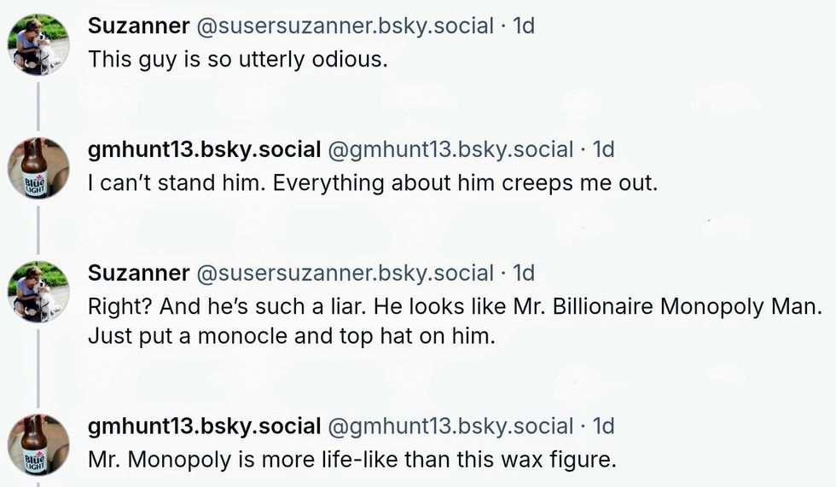Open the Suzanner display name on the 'utterly odious' post
The image size is (836, 487).
point(139,26)
